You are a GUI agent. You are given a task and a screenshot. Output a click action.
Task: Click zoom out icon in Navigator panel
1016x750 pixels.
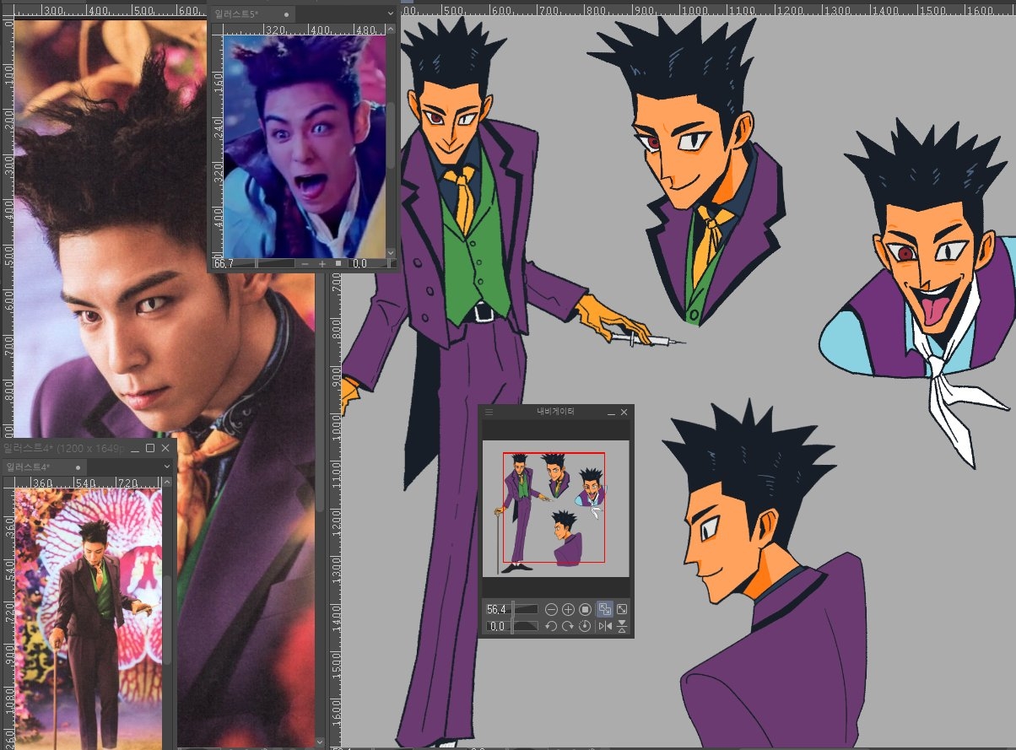pyautogui.click(x=551, y=609)
